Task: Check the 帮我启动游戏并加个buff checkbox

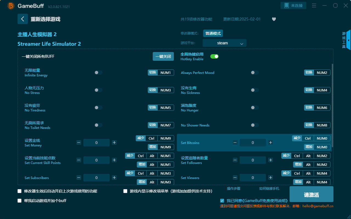Action: tap(19, 200)
